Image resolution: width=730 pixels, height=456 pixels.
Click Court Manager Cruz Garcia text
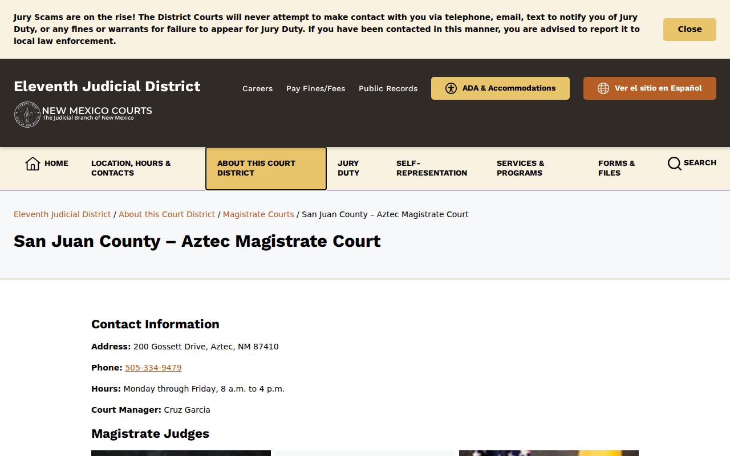151,410
